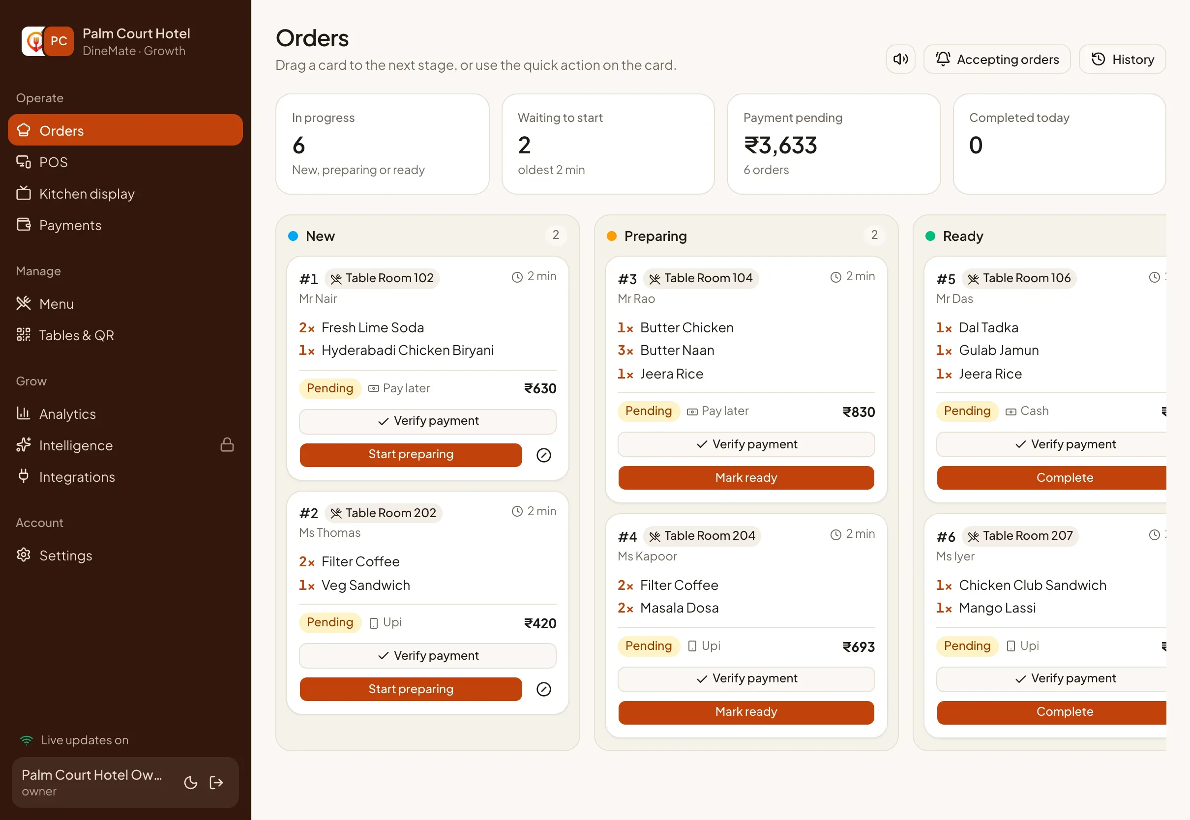Cancel order #2 with the circle-slash icon
1190x820 pixels.
(544, 689)
